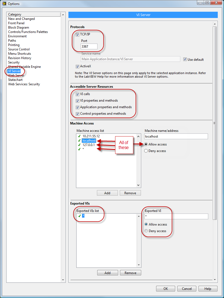Click the Category list scroll up arrow
The height and width of the screenshot is (298, 224).
coord(63,15)
